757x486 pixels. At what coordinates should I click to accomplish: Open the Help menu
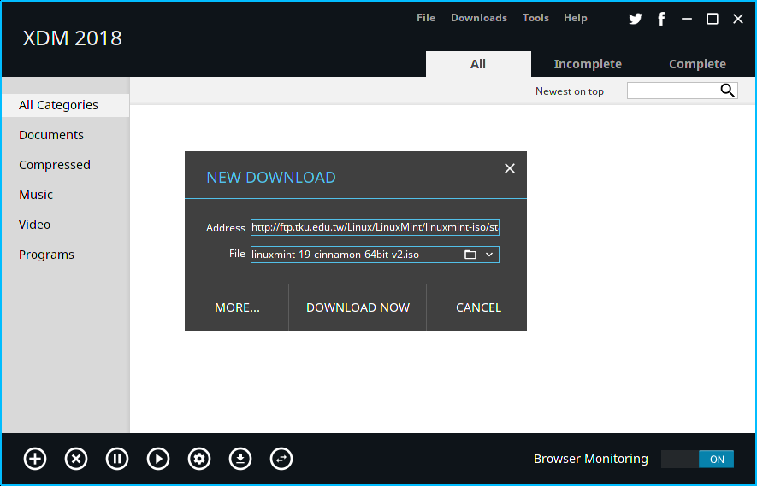pyautogui.click(x=576, y=18)
